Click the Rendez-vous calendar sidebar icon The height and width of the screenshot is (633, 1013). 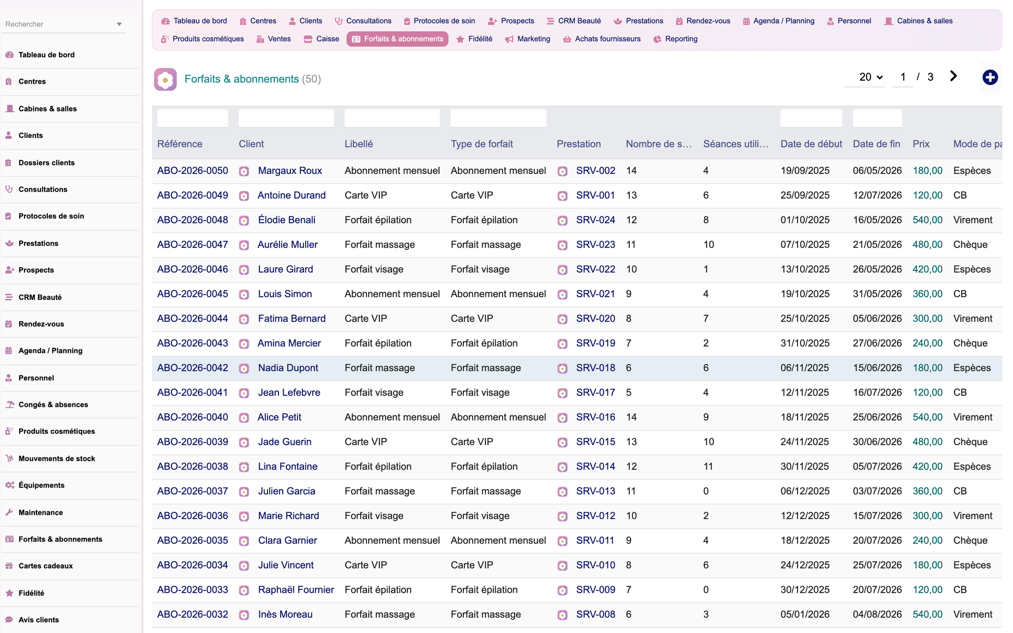tap(9, 324)
